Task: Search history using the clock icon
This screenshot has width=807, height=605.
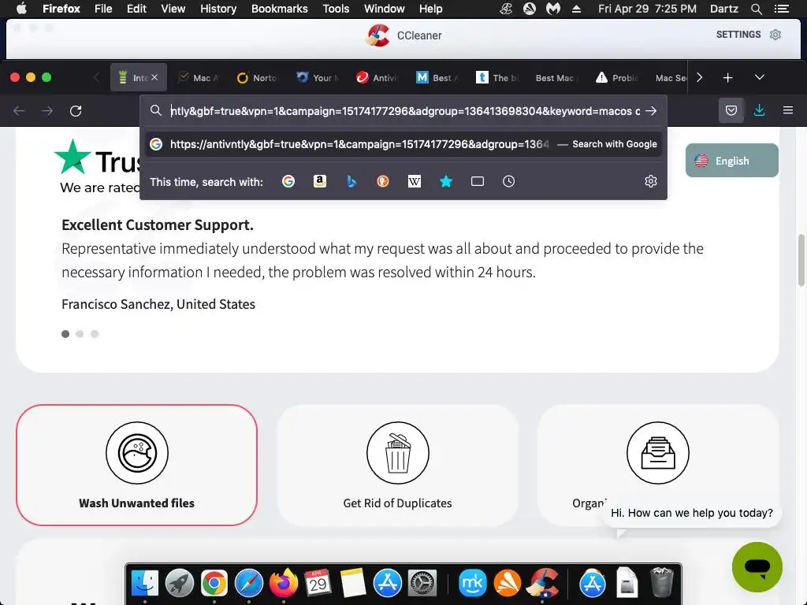Action: 508,182
